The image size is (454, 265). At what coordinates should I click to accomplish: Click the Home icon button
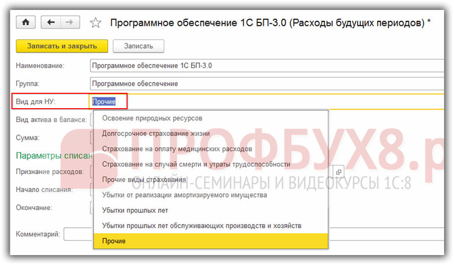click(26, 22)
